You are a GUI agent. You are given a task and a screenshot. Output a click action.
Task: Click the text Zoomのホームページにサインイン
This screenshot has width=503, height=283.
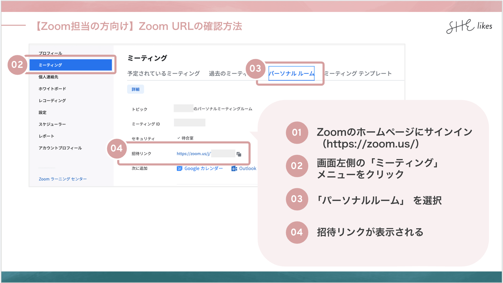tap(394, 132)
